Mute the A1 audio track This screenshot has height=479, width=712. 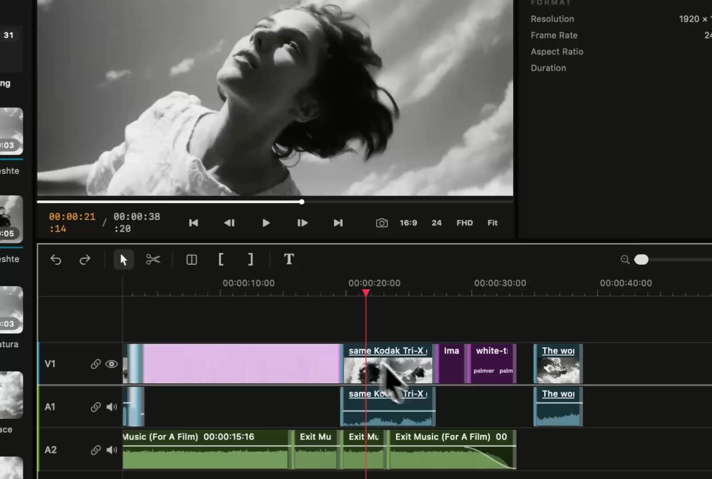pyautogui.click(x=112, y=407)
